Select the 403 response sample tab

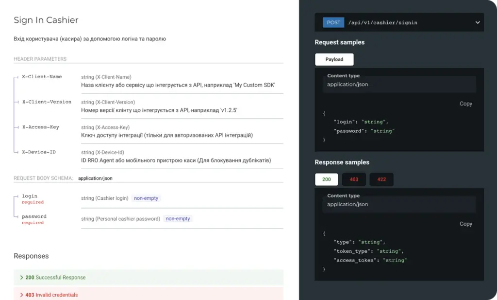(354, 179)
